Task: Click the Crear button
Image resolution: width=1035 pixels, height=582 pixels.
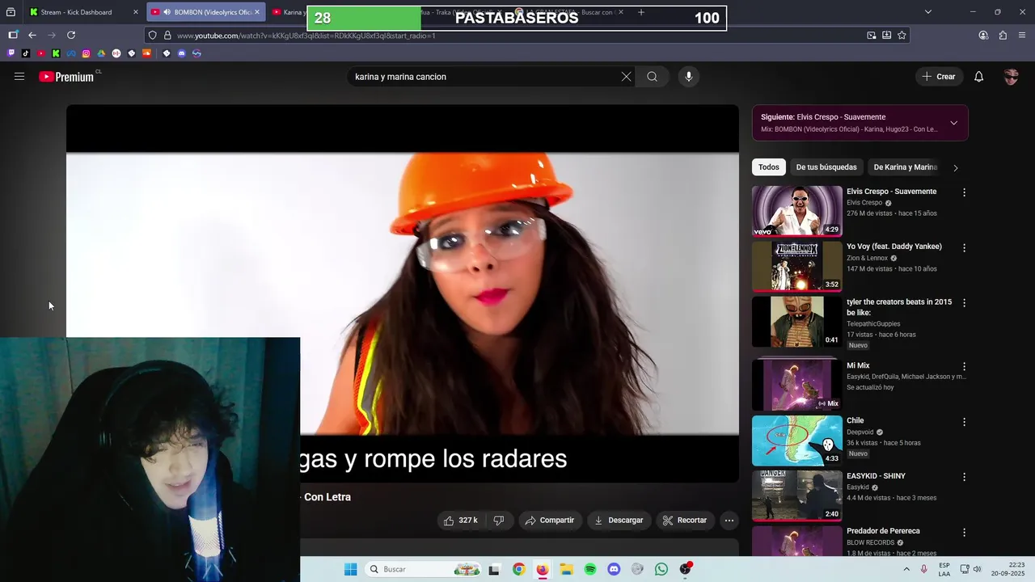Action: coord(939,77)
